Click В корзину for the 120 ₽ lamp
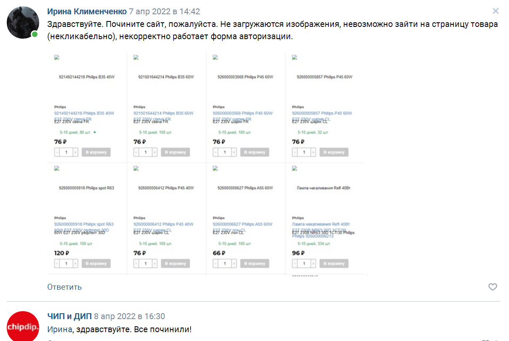The image size is (509, 341). pyautogui.click(x=96, y=263)
